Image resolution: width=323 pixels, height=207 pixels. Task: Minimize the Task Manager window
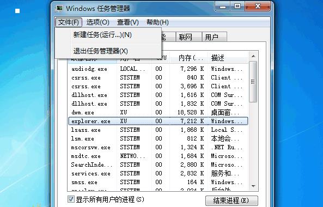222,7
